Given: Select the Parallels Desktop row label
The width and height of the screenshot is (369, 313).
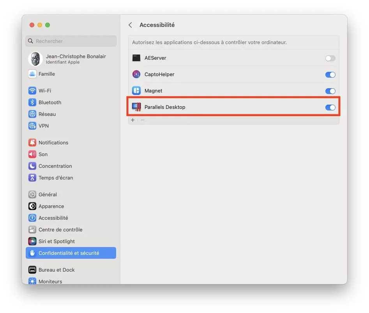Looking at the screenshot, I should (x=165, y=107).
